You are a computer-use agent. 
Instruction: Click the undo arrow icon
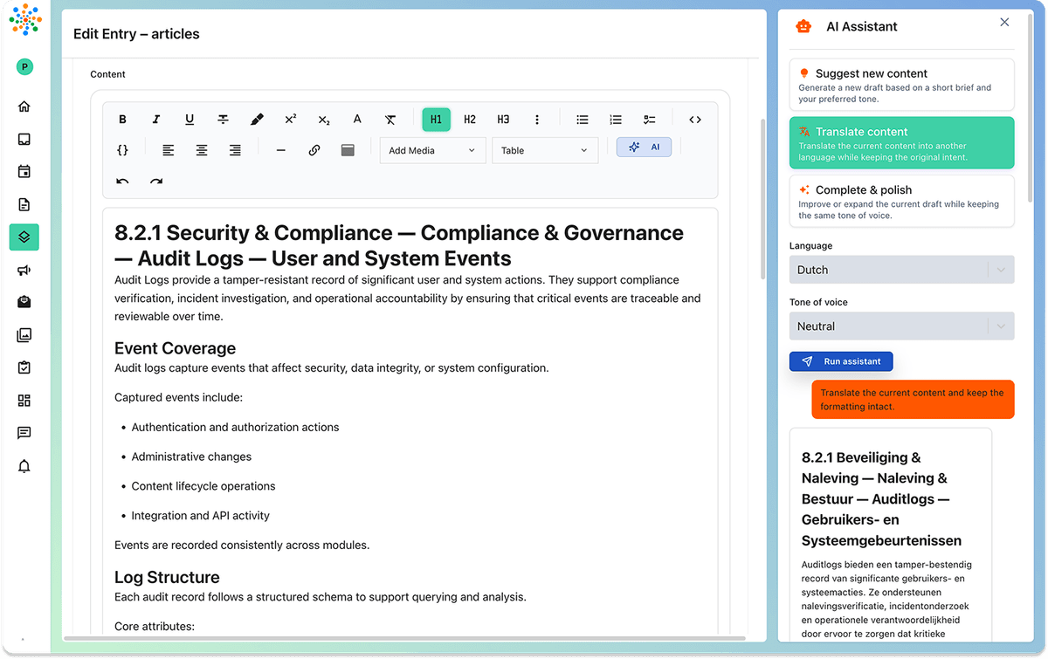[123, 182]
